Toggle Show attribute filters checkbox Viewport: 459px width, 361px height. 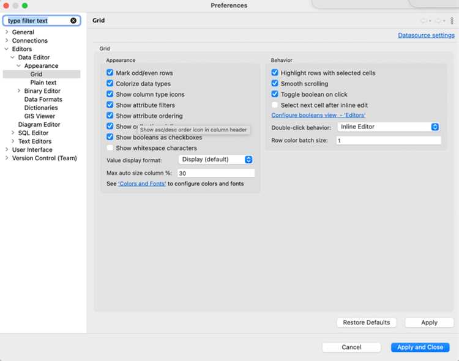pos(110,105)
